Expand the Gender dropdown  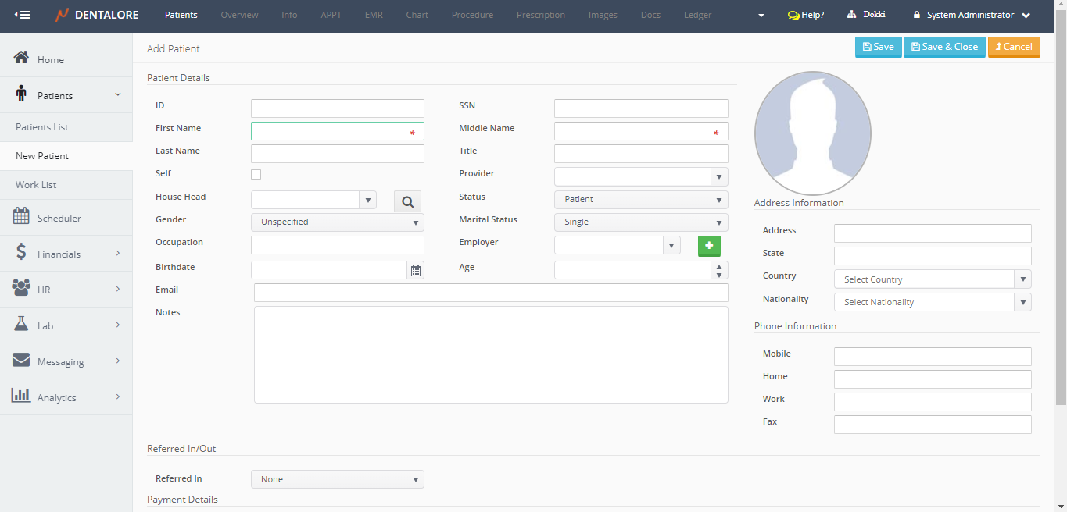coord(338,222)
